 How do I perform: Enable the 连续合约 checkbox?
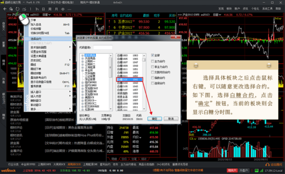(x=152, y=83)
